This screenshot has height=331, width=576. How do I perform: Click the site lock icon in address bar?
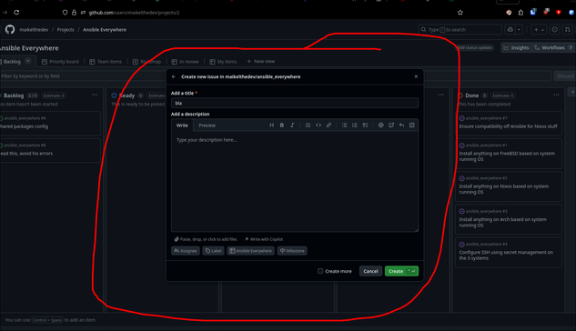(x=74, y=12)
